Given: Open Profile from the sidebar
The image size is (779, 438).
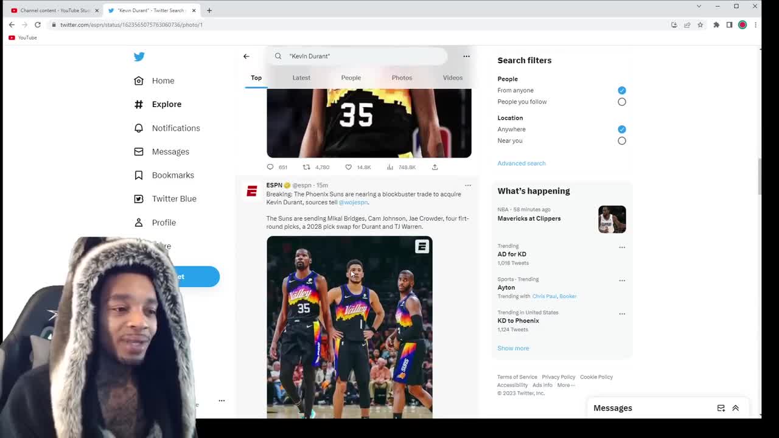Looking at the screenshot, I should point(155,223).
